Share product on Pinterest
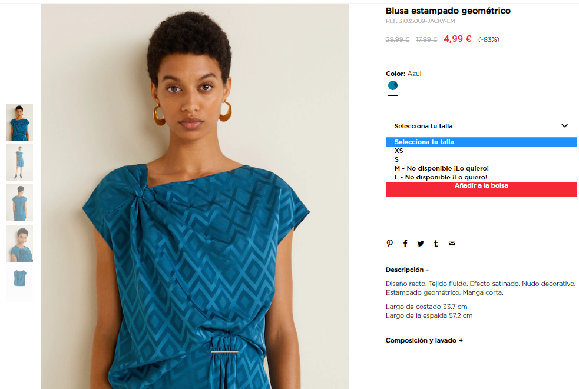Viewport: 579px width, 389px height. point(389,243)
